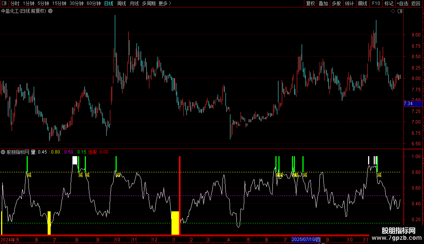This screenshot has width=424, height=244.
Task: Toggle the sidebar panel icon at top-left
Action: coord(4,3)
